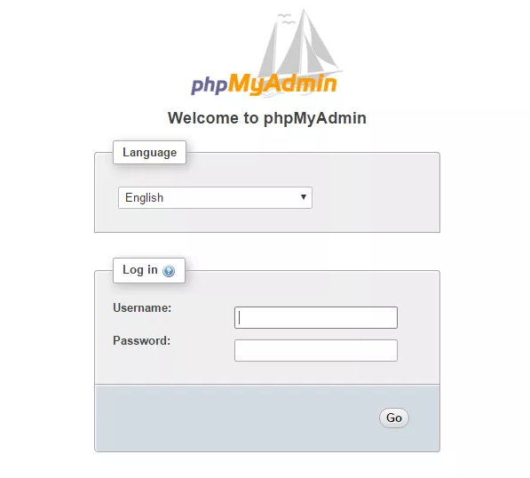Click the purple "php" text in logo
Viewport: 530px width, 478px height.
pyautogui.click(x=210, y=85)
